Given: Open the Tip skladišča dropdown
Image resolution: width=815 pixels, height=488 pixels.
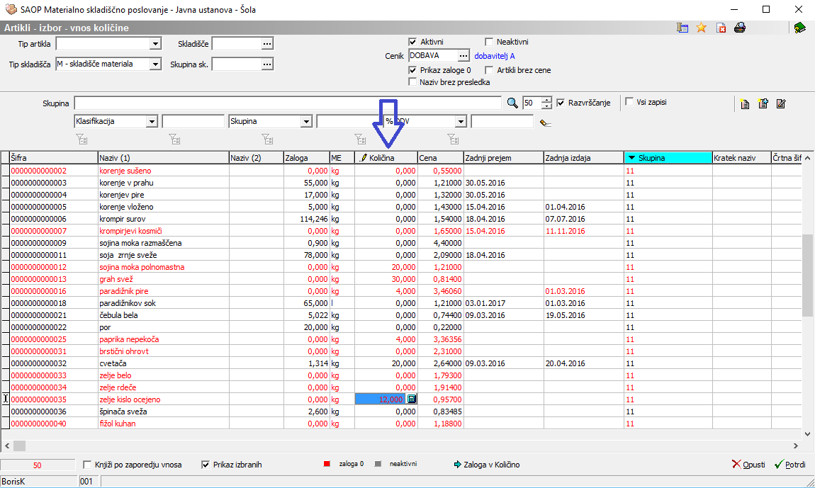Looking at the screenshot, I should [155, 64].
